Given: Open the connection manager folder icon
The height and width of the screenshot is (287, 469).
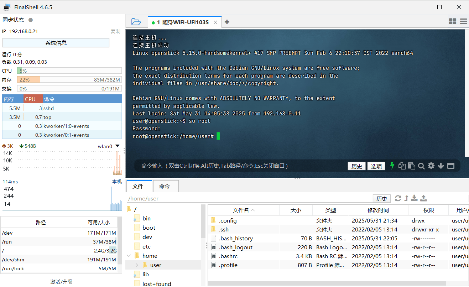Looking at the screenshot, I should point(136,22).
